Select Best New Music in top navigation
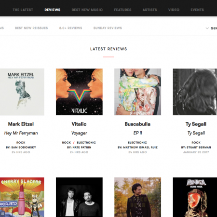Screen dimensions: 217x217 tap(87, 10)
